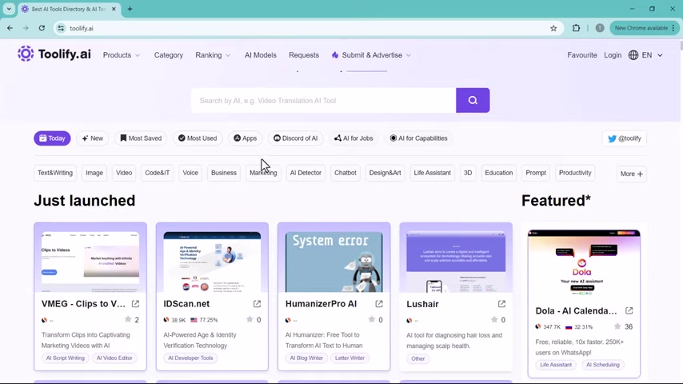683x384 pixels.
Task: Go back to previous page
Action: (x=10, y=28)
